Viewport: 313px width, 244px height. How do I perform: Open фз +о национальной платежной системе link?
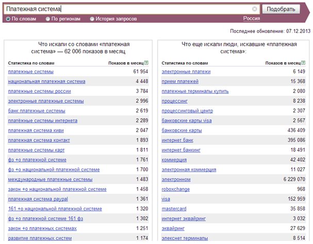[x=54, y=170]
